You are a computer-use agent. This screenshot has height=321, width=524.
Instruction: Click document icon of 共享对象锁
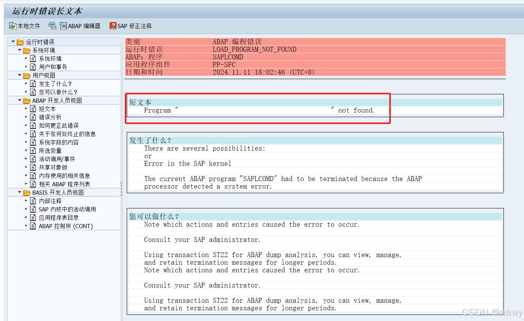pyautogui.click(x=33, y=167)
